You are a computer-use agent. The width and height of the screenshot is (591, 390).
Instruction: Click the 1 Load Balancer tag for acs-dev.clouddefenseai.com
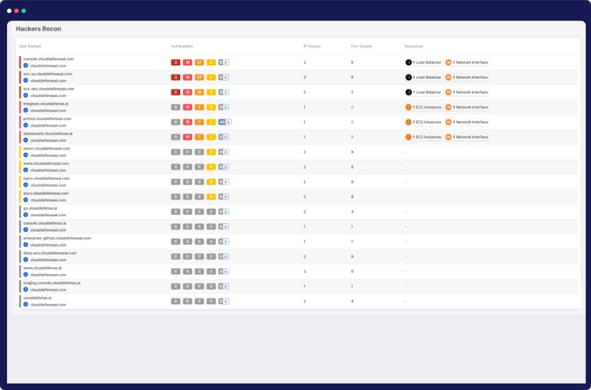424,92
